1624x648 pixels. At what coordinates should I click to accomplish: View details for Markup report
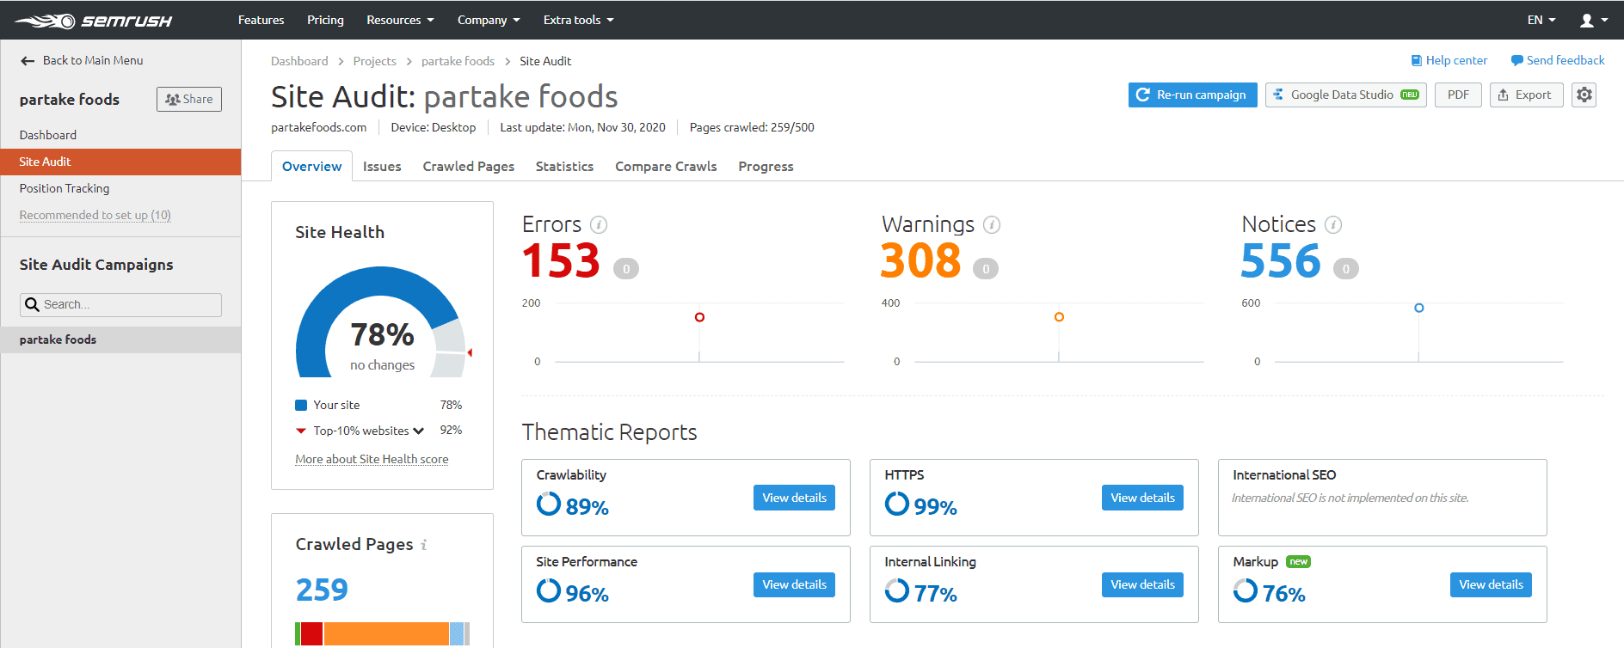(x=1491, y=584)
